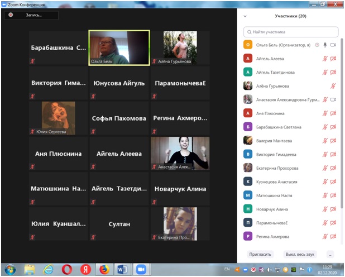
Task: Click the EN language indicator in tray
Action: point(227,269)
